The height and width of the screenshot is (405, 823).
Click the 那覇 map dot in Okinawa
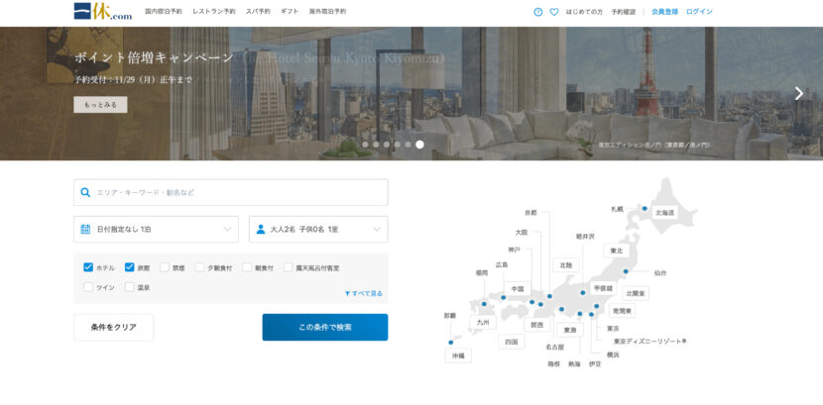click(x=450, y=343)
